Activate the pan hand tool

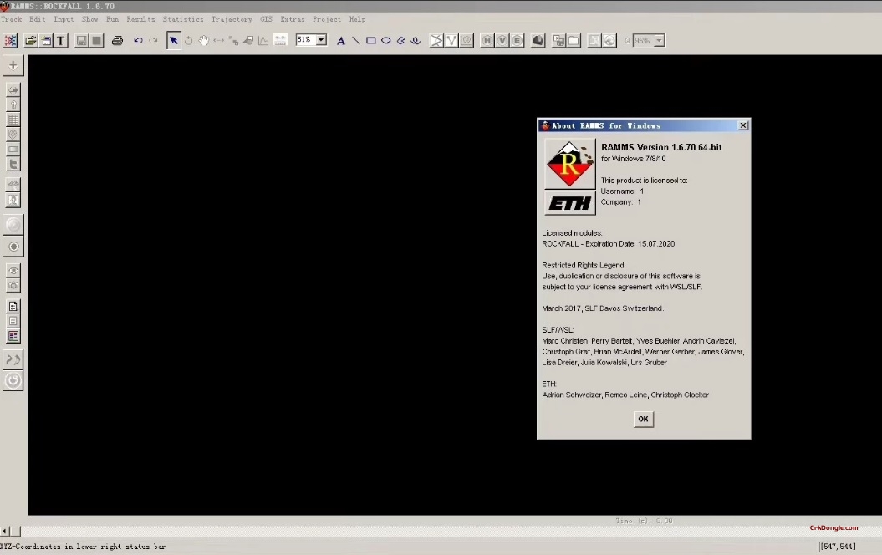tap(202, 39)
